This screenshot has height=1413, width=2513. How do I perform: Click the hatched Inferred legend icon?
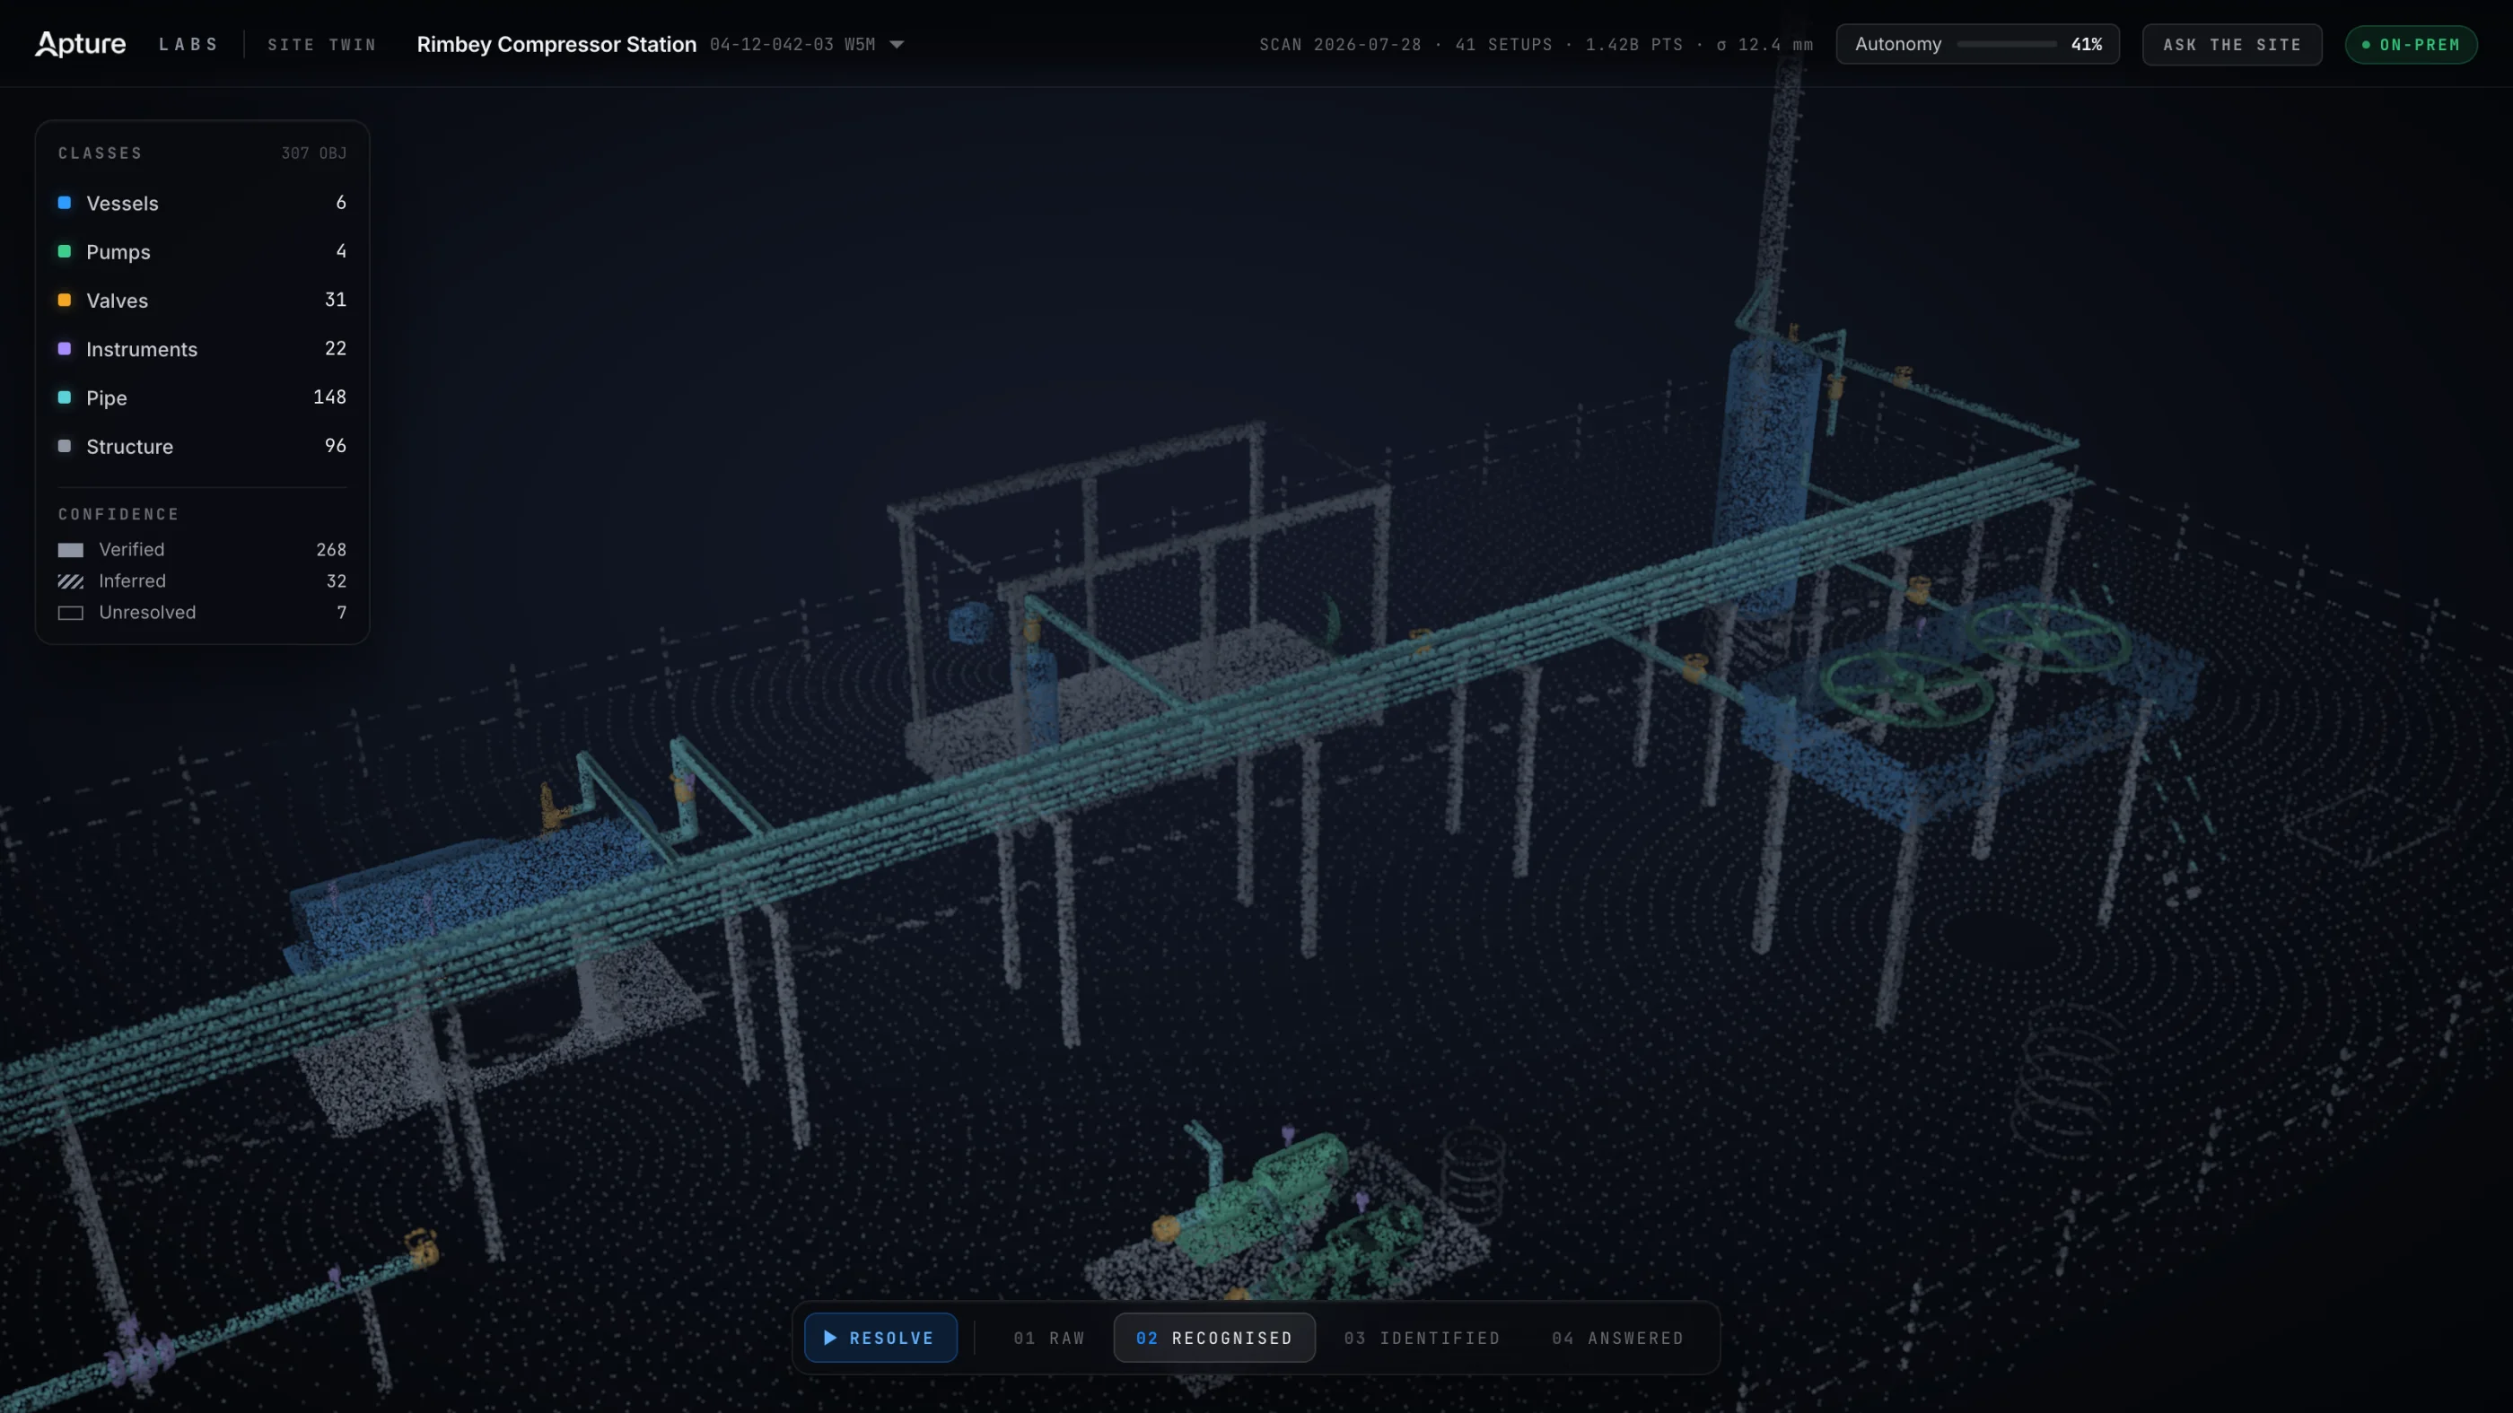coord(70,581)
